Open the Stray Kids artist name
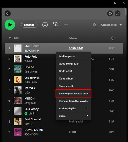This screenshot has width=128, height=142. coord(30,103)
